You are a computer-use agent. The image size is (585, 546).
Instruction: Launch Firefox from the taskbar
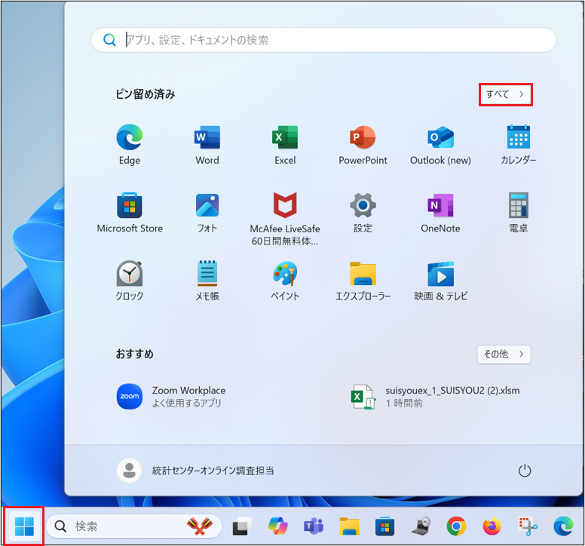pos(492,526)
